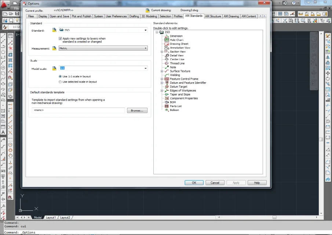Expand the Section View tree node
This screenshot has width=332, height=235.
pyautogui.click(x=162, y=52)
